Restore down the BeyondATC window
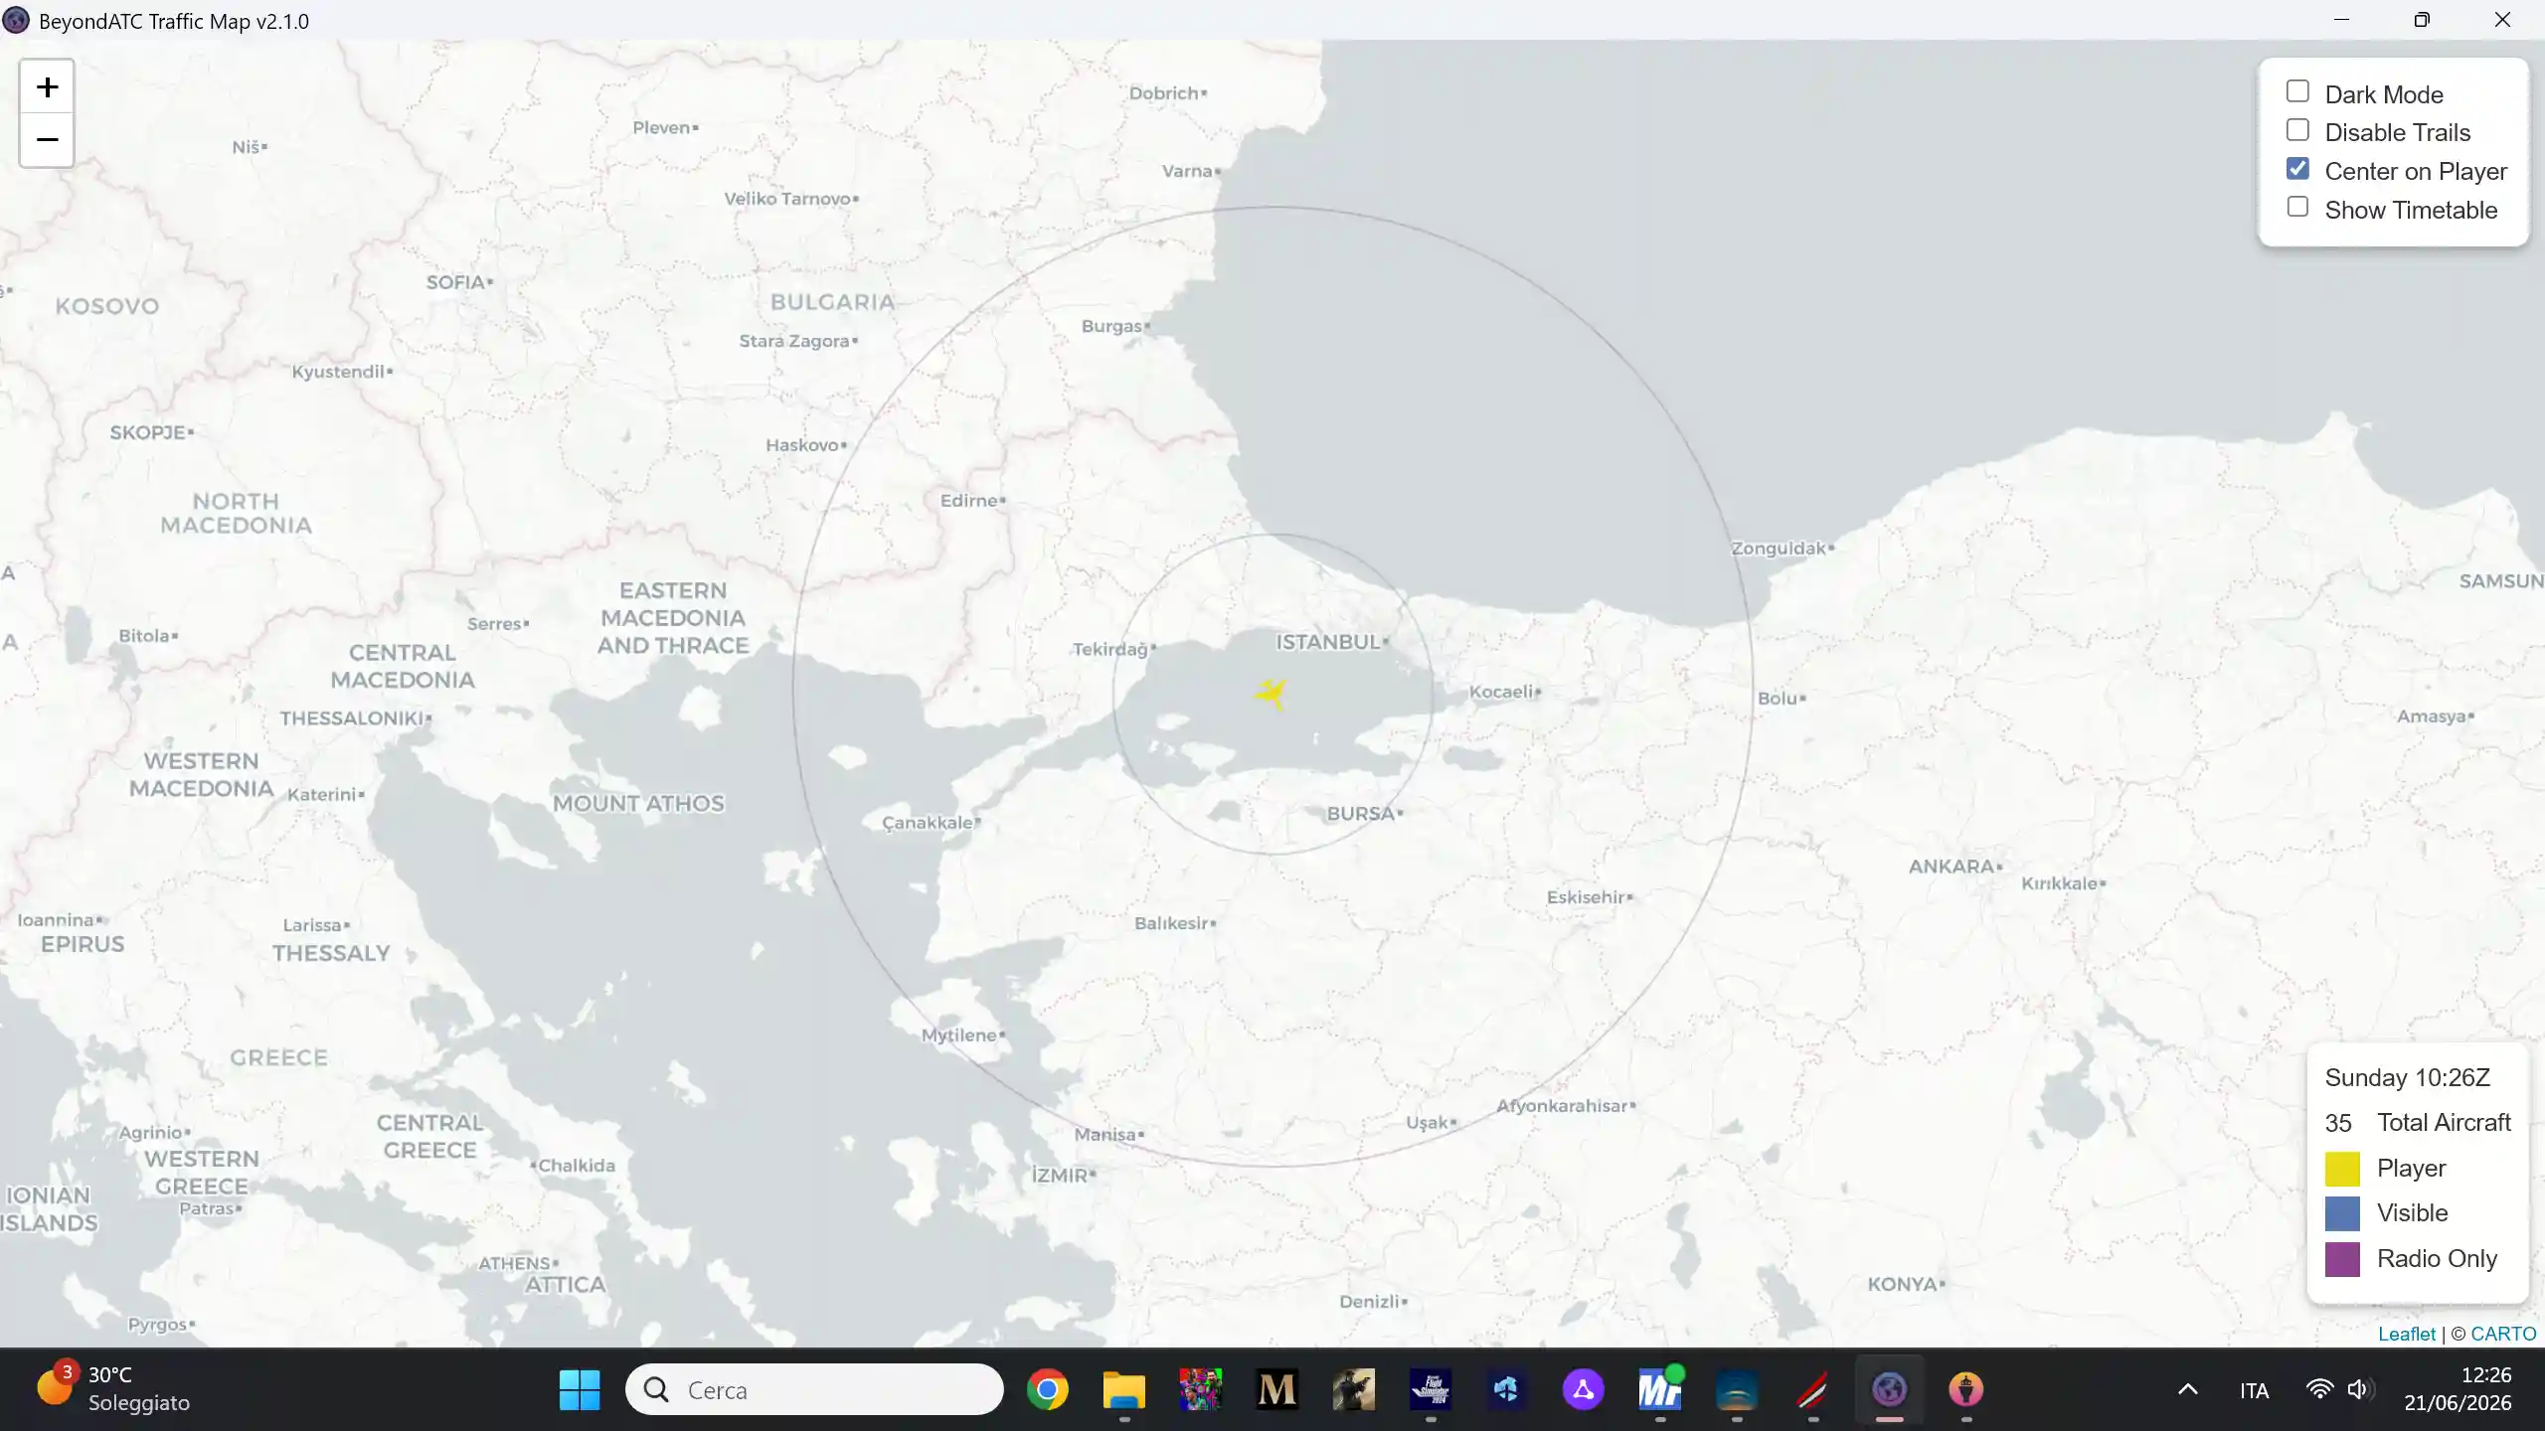Image resolution: width=2545 pixels, height=1431 pixels. 2422,20
